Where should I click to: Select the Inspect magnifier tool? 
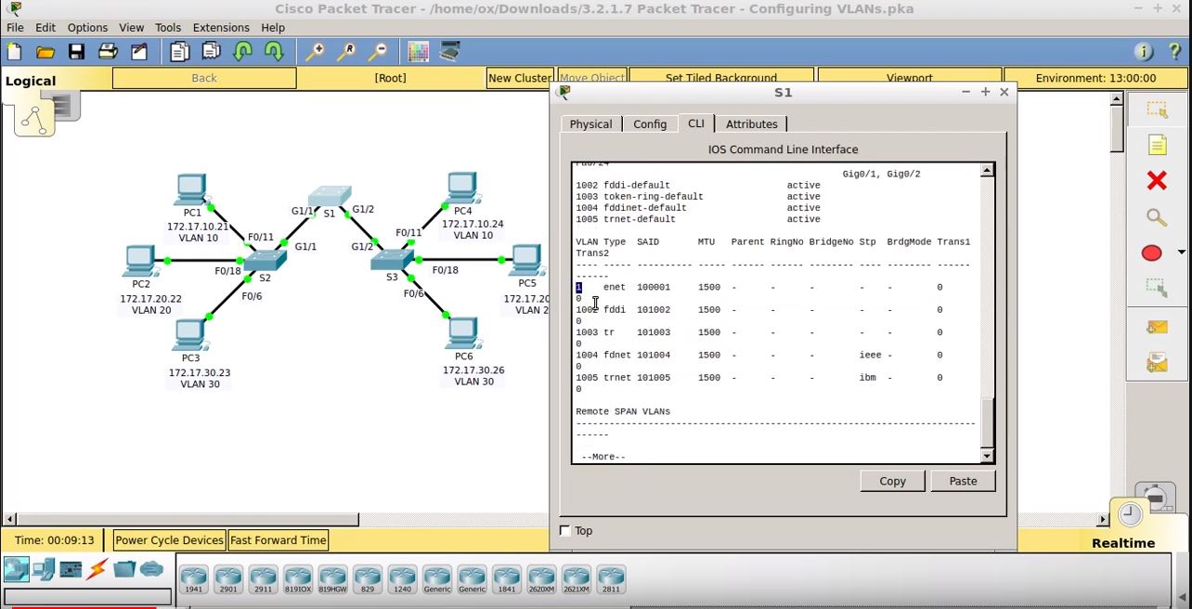[x=1156, y=216]
